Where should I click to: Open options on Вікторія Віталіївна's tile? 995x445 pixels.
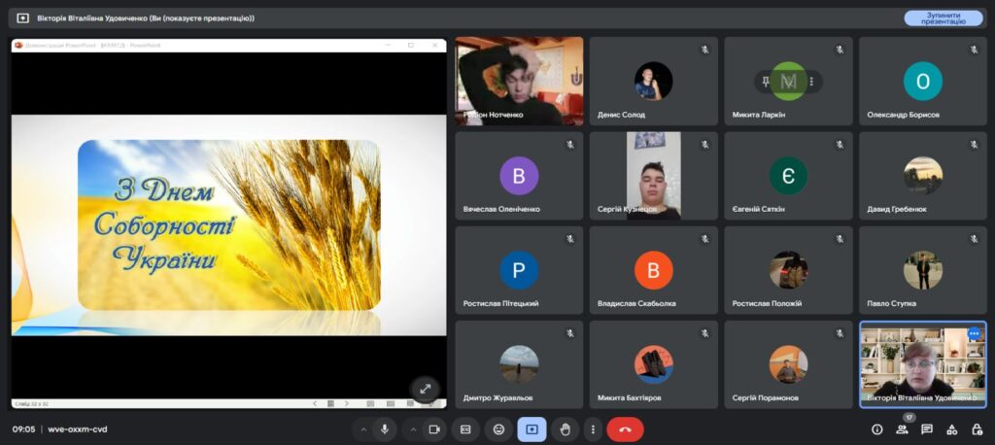pyautogui.click(x=974, y=334)
